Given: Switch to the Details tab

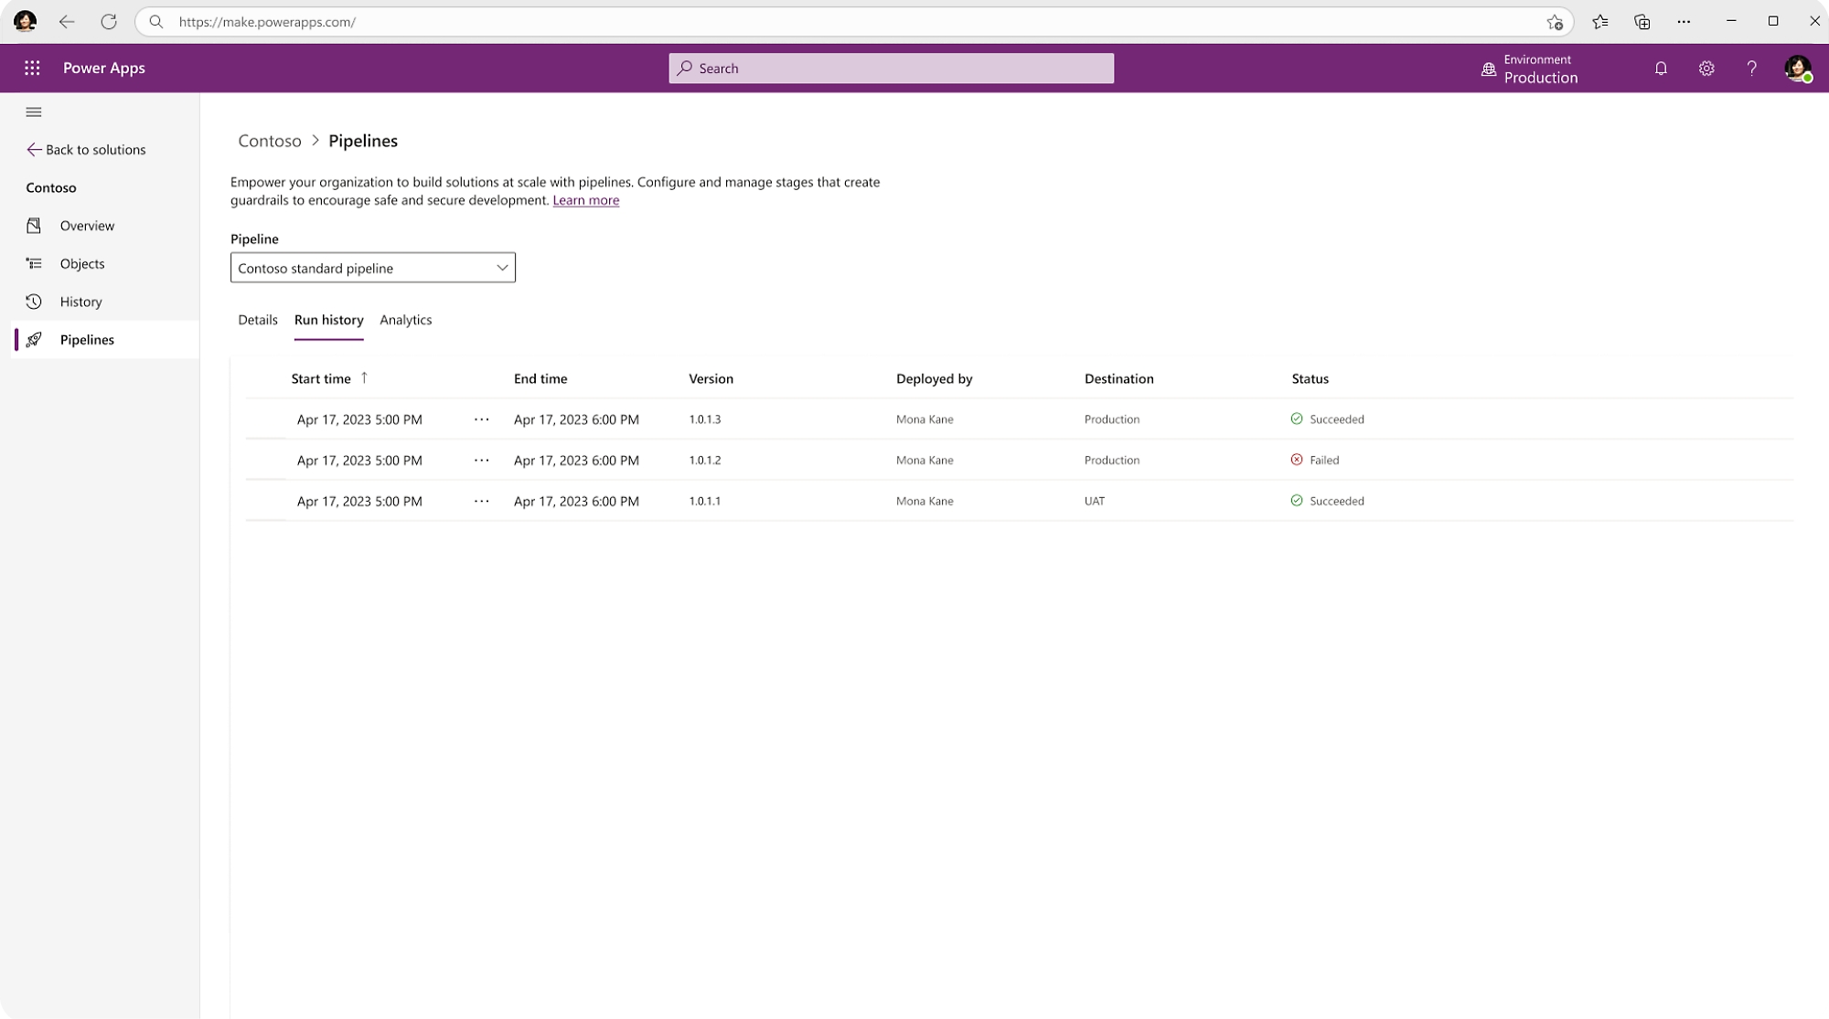Looking at the screenshot, I should [x=257, y=319].
